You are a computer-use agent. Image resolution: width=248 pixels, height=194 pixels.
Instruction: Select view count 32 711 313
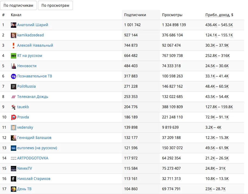click(171, 179)
